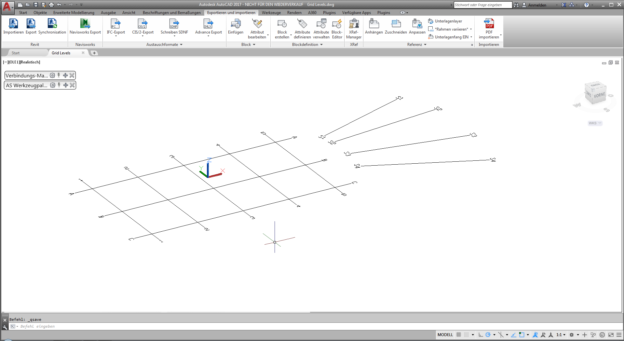Image resolution: width=624 pixels, height=341 pixels.
Task: Click Attribute definieren icon
Action: [302, 23]
